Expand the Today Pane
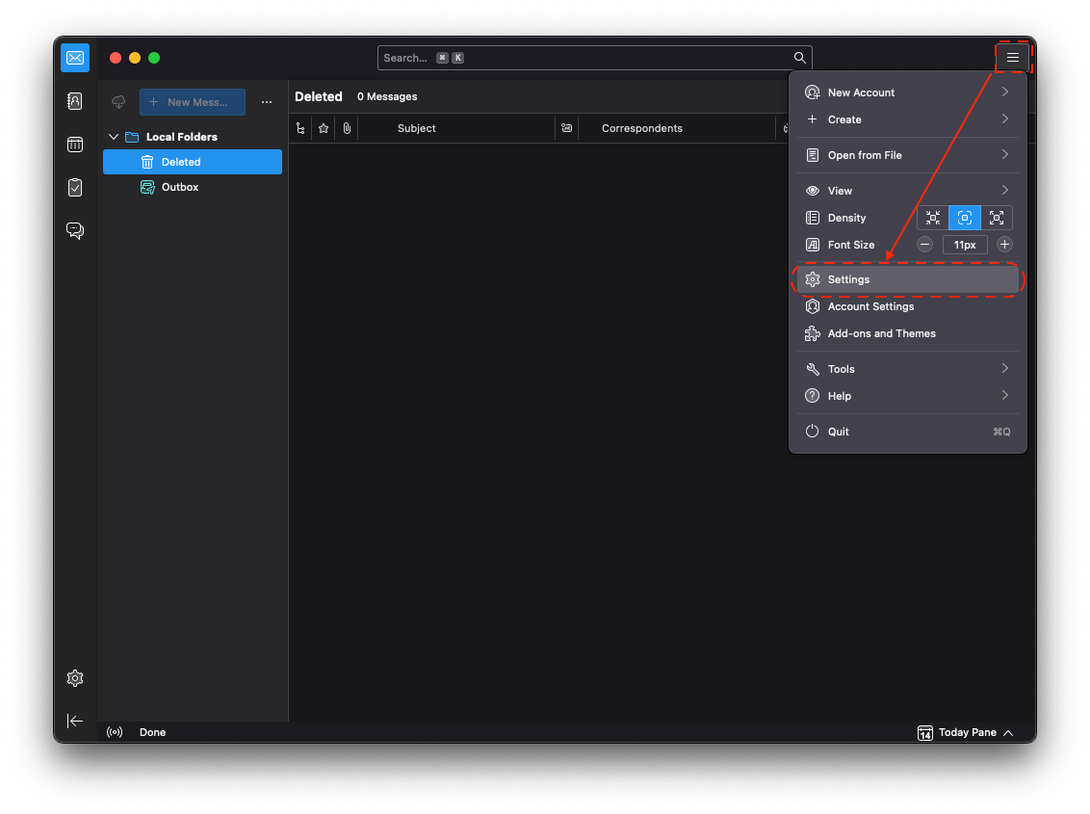The width and height of the screenshot is (1090, 814). [966, 732]
